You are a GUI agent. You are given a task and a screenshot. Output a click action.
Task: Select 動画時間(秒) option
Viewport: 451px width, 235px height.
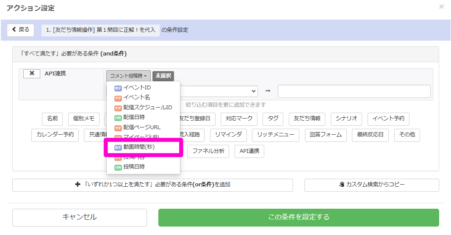(143, 147)
